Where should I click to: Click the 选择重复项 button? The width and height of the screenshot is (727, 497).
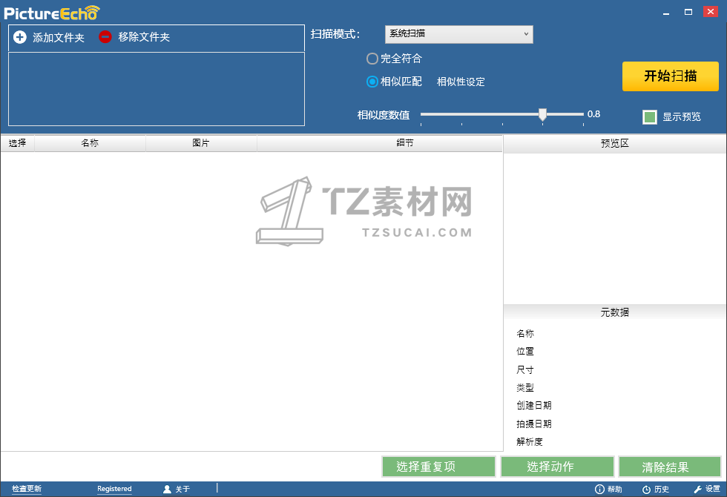click(x=438, y=467)
